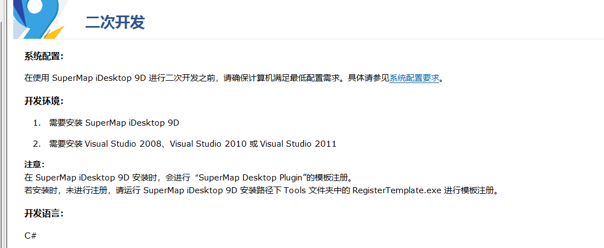Click the RegisterTemplate.exe text
The image size is (604, 248).
(x=397, y=191)
